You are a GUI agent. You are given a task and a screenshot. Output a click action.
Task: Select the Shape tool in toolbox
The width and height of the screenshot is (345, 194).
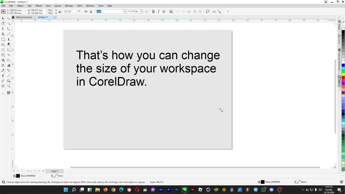point(9,18)
